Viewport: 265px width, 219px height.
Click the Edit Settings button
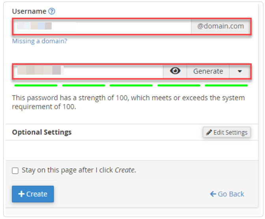pyautogui.click(x=227, y=132)
